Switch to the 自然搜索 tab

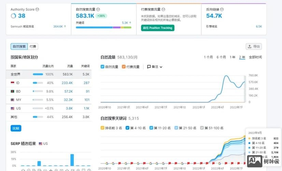click(x=19, y=47)
